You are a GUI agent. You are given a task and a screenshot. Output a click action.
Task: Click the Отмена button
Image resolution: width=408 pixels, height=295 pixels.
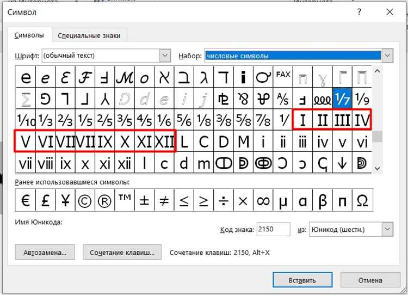click(370, 280)
